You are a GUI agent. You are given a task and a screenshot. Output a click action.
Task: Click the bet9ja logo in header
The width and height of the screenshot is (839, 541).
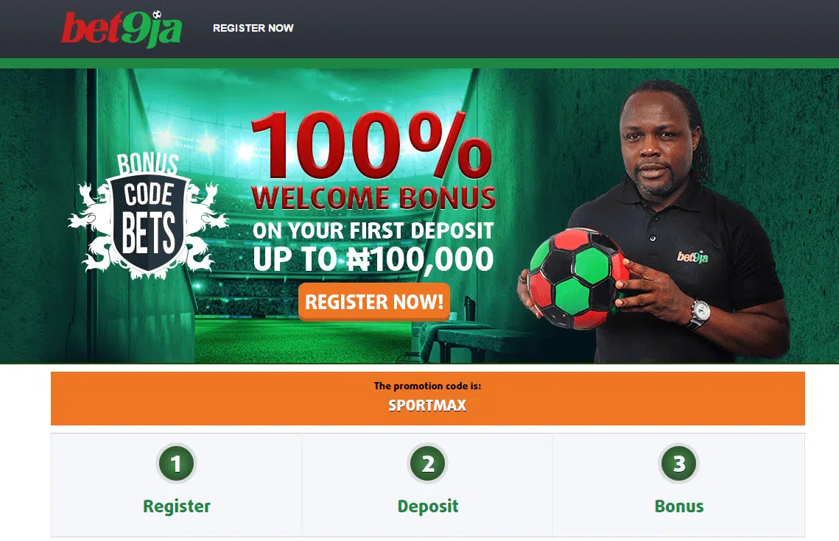[122, 28]
